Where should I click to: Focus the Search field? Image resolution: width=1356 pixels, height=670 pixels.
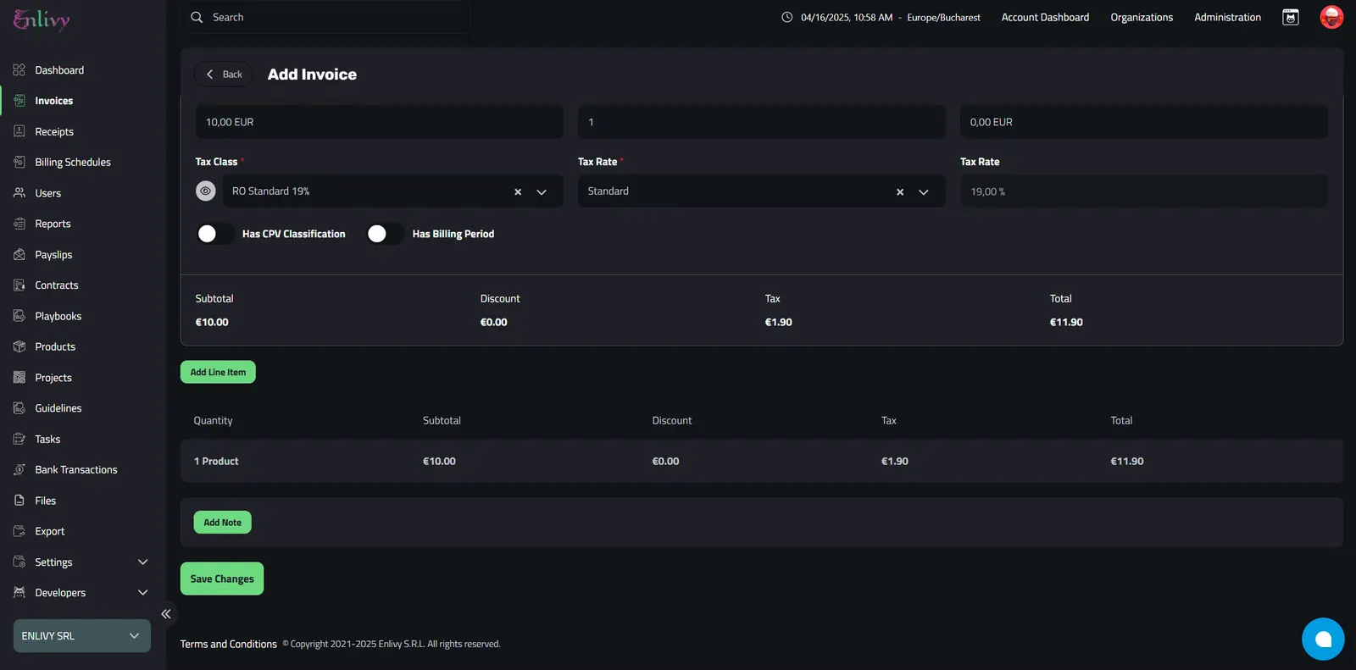tap(326, 17)
